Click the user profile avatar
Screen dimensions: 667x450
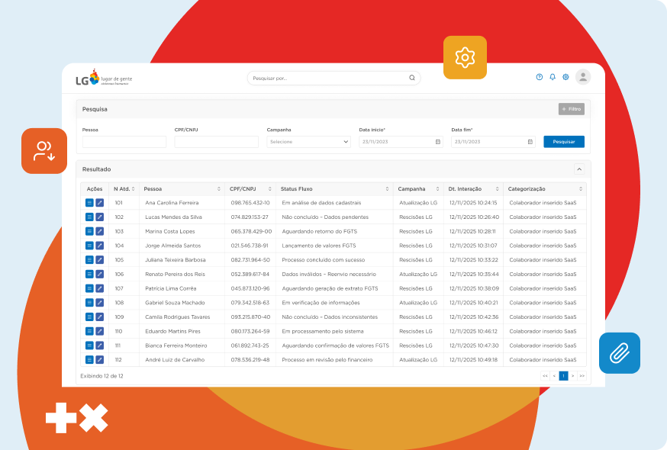point(583,77)
